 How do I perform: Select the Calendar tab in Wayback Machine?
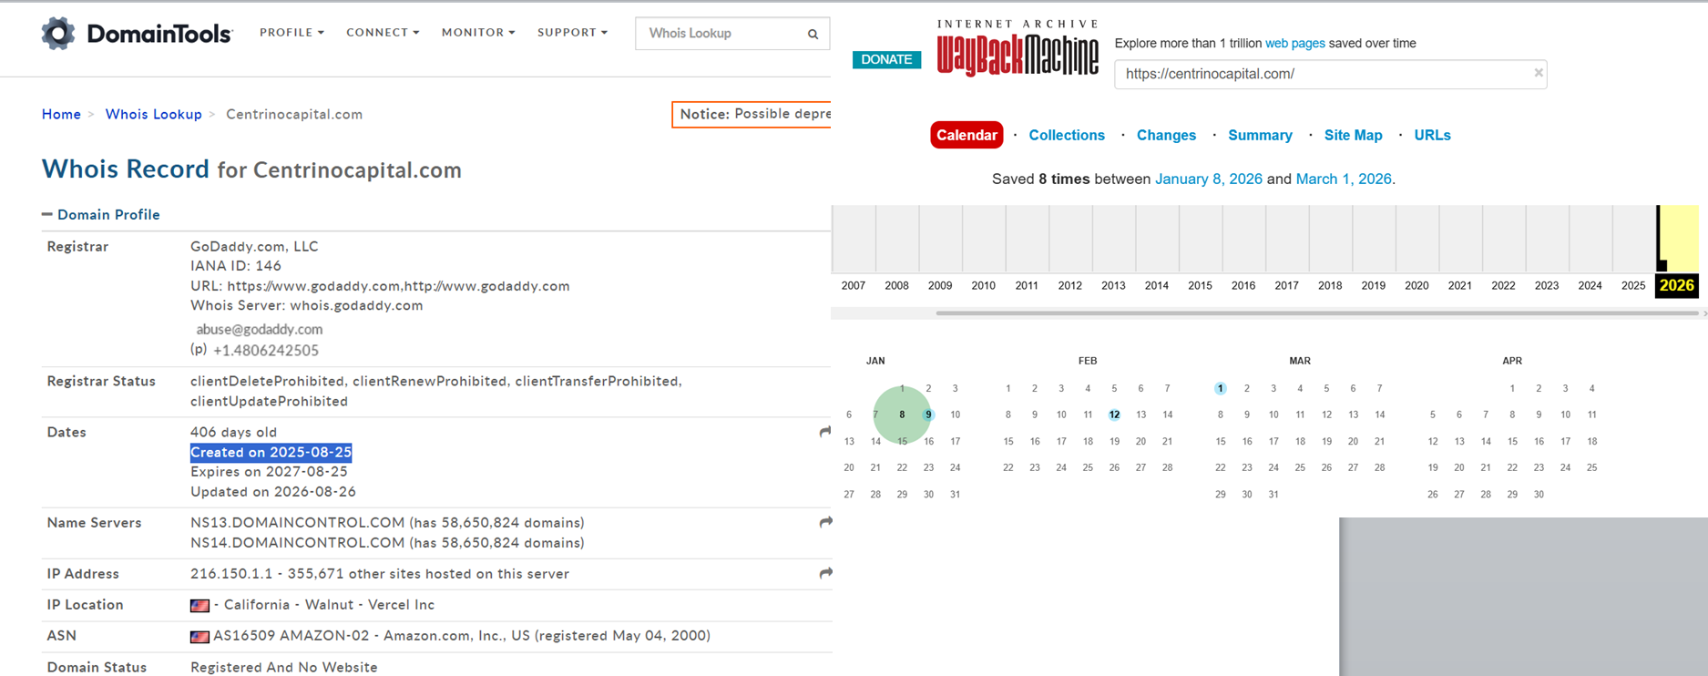tap(967, 135)
